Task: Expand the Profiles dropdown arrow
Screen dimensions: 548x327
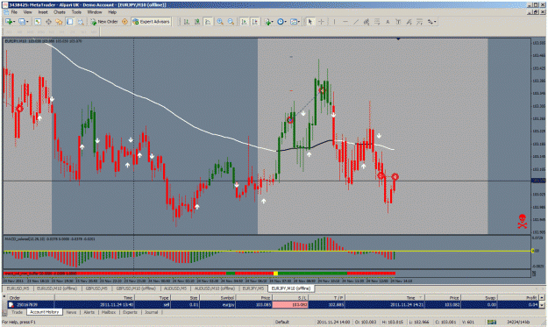Action: click(27, 22)
